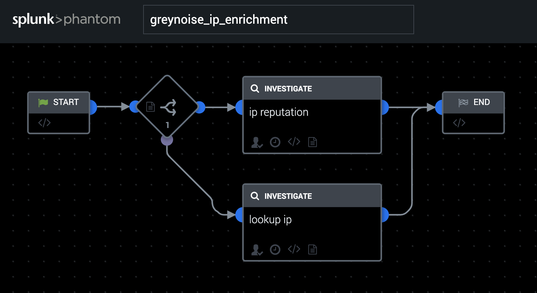Click the 'lookup ip' action text
The width and height of the screenshot is (537, 293).
click(270, 220)
